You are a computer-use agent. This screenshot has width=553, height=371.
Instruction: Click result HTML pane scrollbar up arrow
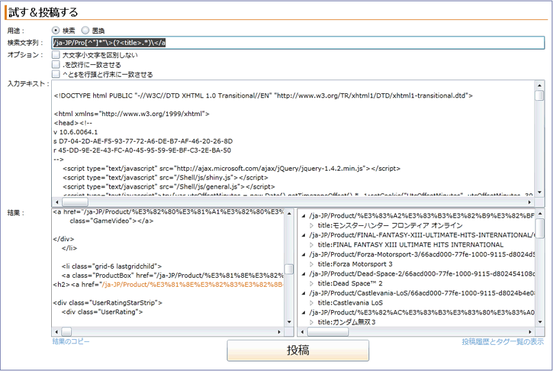click(x=289, y=213)
